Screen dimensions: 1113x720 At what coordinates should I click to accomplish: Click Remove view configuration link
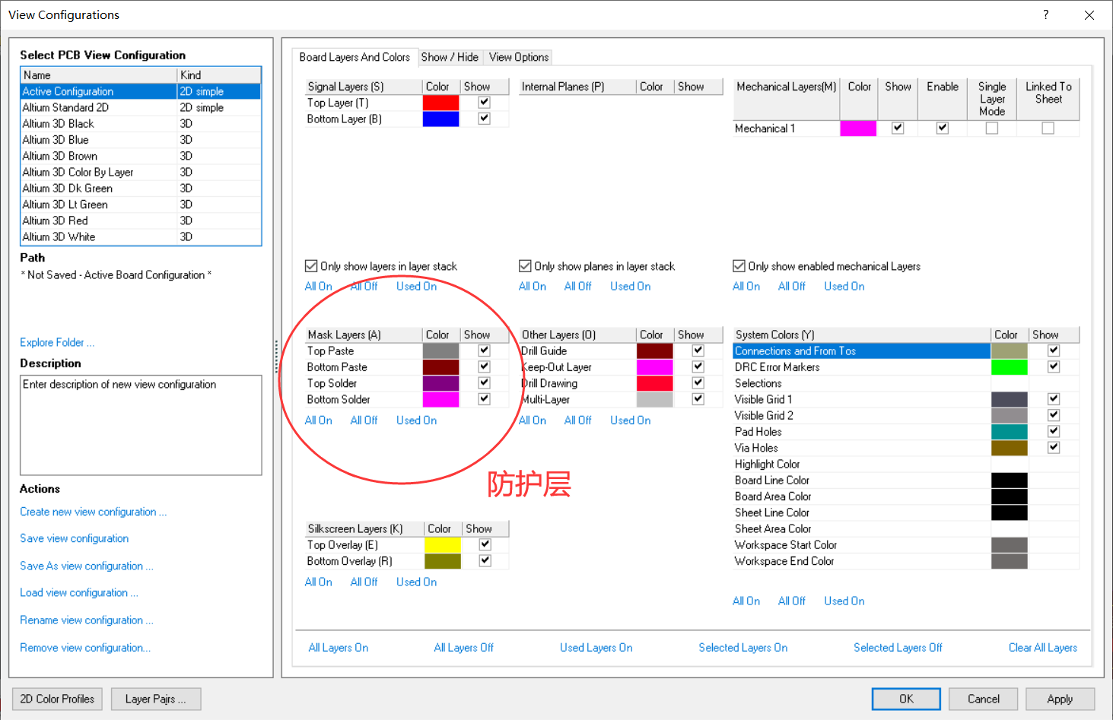85,647
